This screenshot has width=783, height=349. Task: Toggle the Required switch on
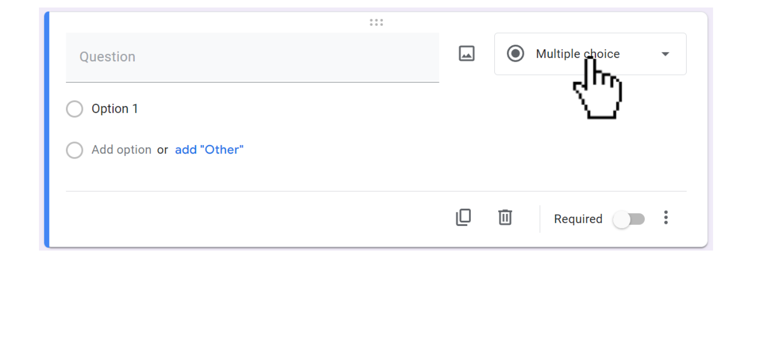point(629,219)
